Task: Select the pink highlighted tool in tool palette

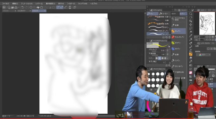Action: click(191, 73)
